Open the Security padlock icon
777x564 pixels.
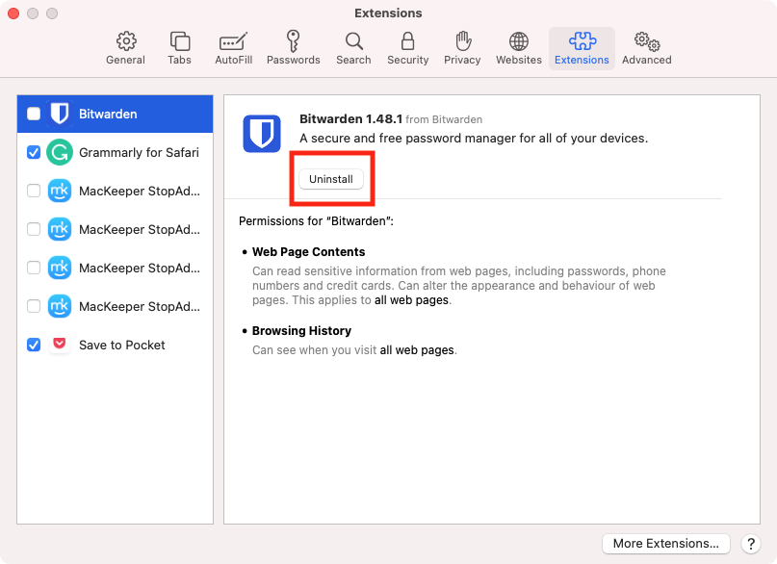point(408,41)
